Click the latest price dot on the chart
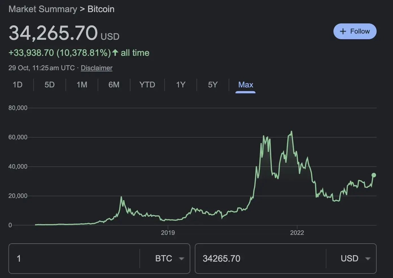Image resolution: width=393 pixels, height=278 pixels. point(374,175)
